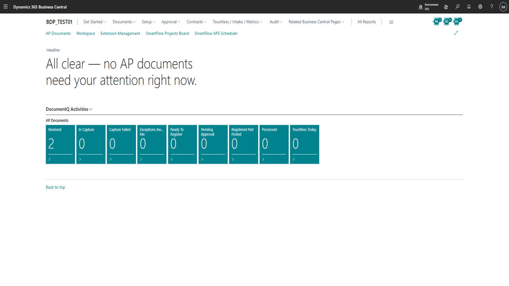Open the Copilot icon in header
509x286 pixels.
pyautogui.click(x=446, y=7)
